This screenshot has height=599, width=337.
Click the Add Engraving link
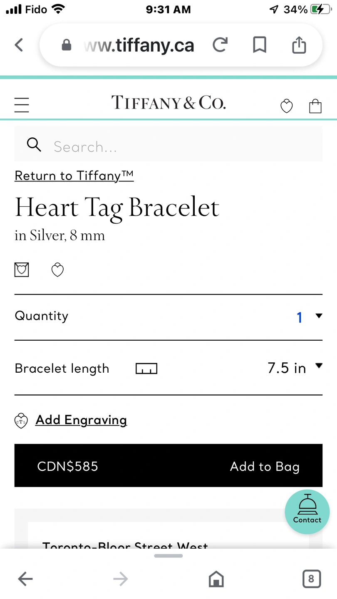[x=81, y=420]
